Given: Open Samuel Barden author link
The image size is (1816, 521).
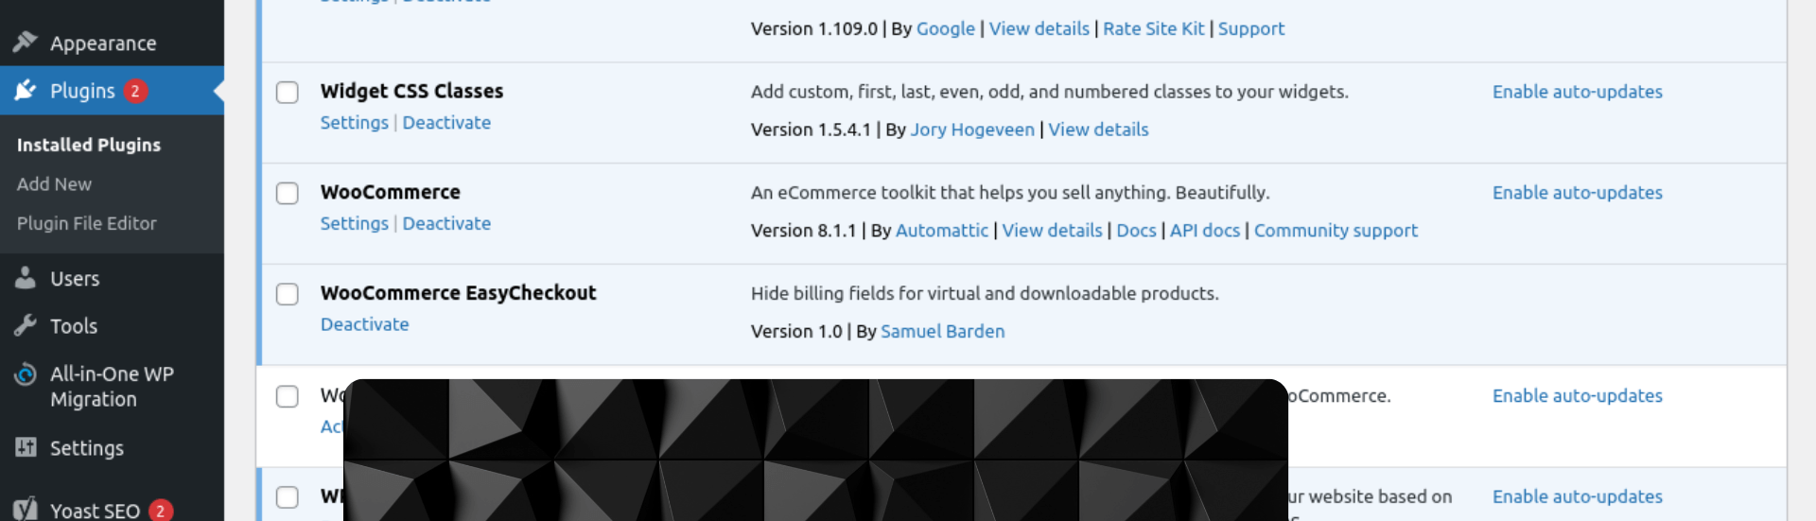Looking at the screenshot, I should coord(943,332).
